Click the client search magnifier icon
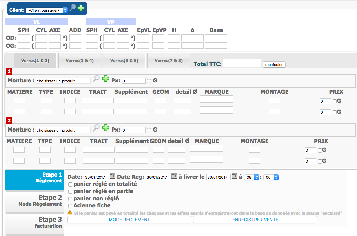The height and width of the screenshot is (236, 357). (x=72, y=8)
